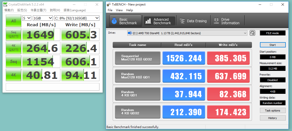
Task: Run the 4K Q32T1 test in CrystalDiskMark
Action: [14, 48]
